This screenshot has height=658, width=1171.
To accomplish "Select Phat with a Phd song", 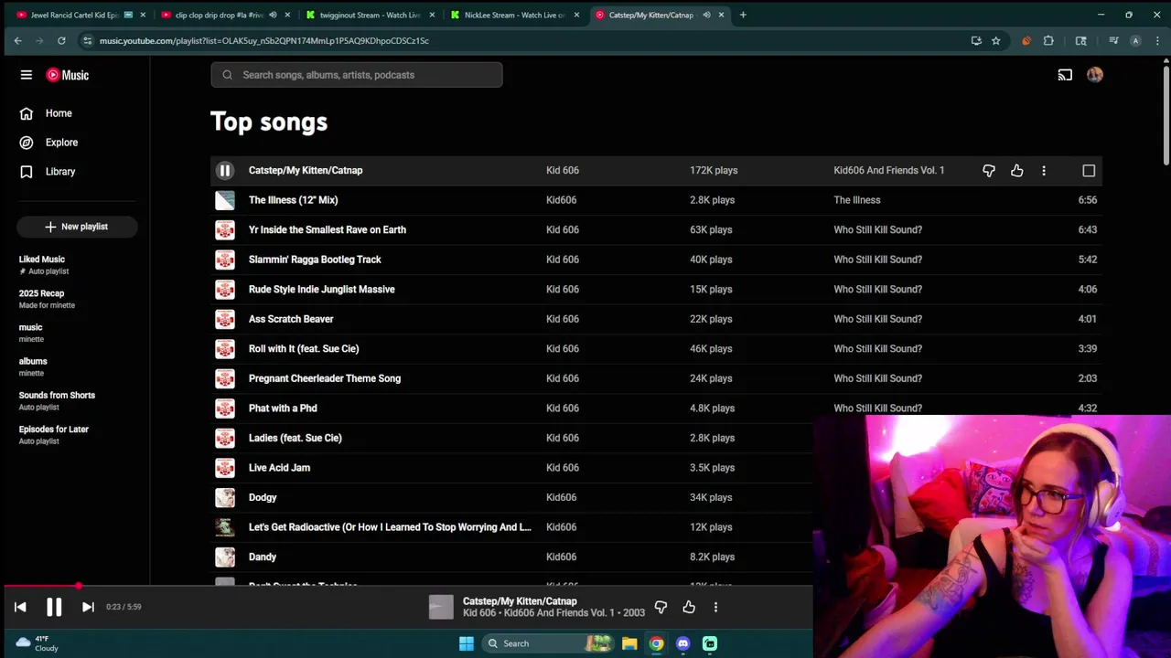I will (283, 408).
